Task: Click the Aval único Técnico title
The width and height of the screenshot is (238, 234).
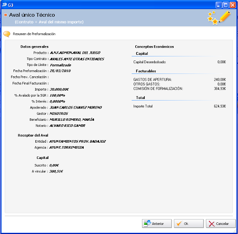Action: click(32, 15)
